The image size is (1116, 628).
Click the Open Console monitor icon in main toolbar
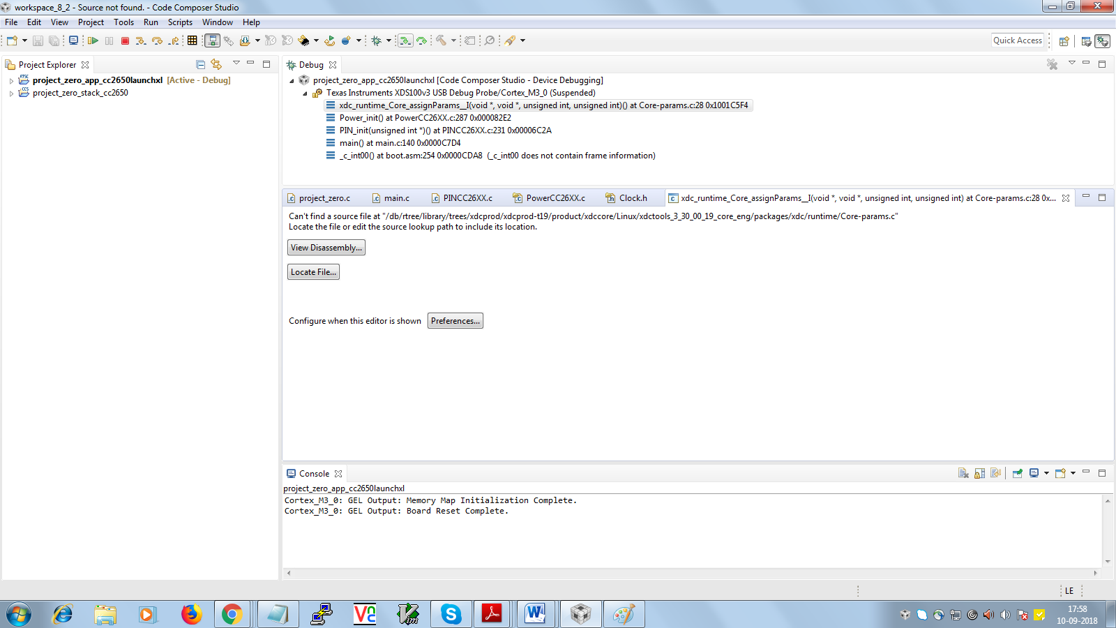pos(73,40)
